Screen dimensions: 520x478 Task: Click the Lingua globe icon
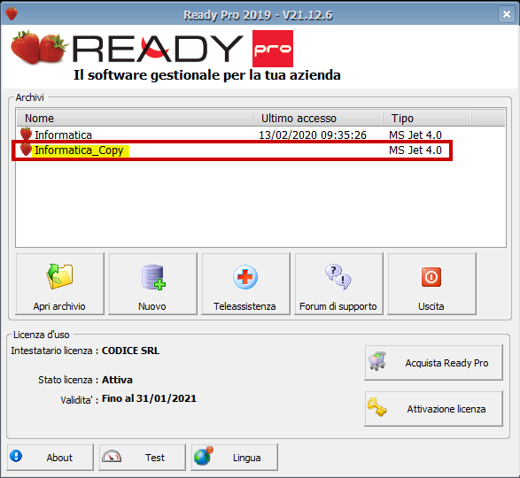tap(203, 456)
